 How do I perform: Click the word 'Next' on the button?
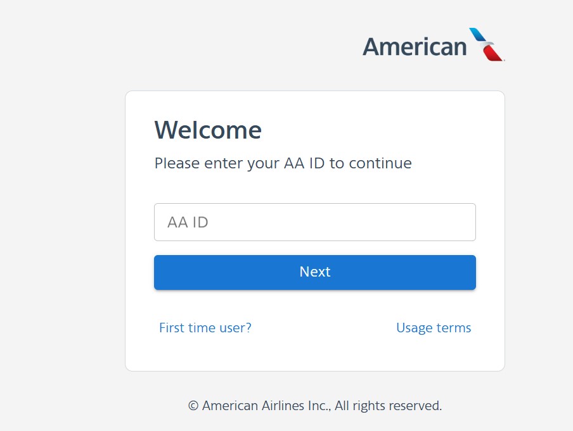[314, 272]
